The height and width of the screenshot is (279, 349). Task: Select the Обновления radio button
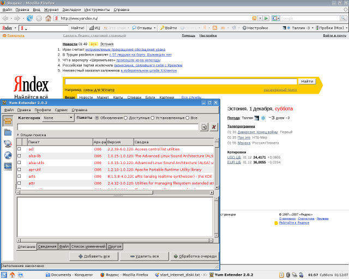point(97,118)
